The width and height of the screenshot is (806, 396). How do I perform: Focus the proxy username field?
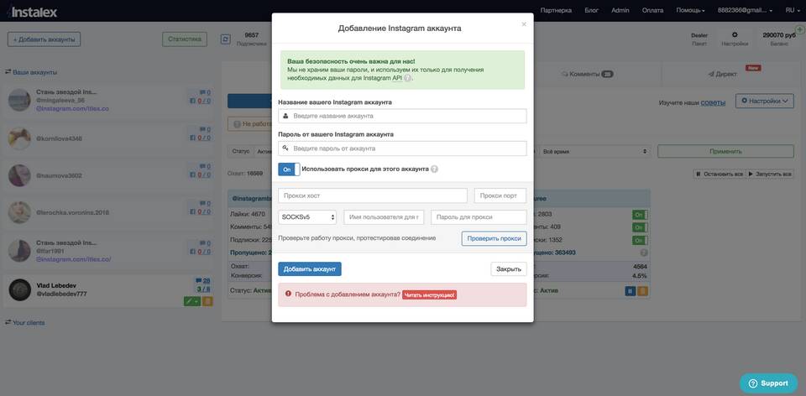point(384,217)
